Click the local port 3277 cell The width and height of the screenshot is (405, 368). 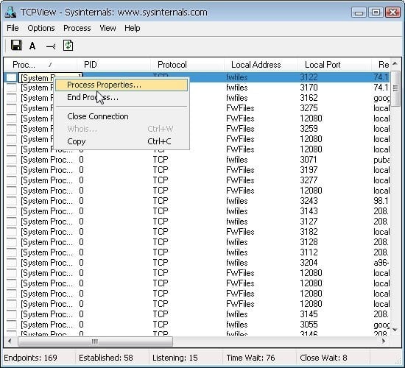[309, 180]
